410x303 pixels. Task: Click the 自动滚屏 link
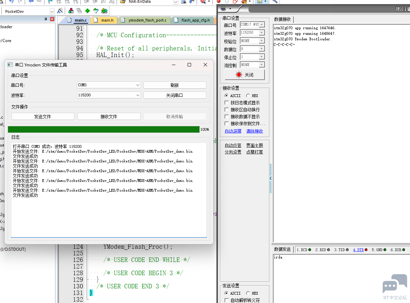click(233, 131)
